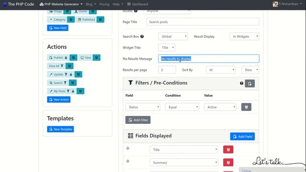
Task: Open the filter Condition Equal dropdown
Action: pos(182,107)
